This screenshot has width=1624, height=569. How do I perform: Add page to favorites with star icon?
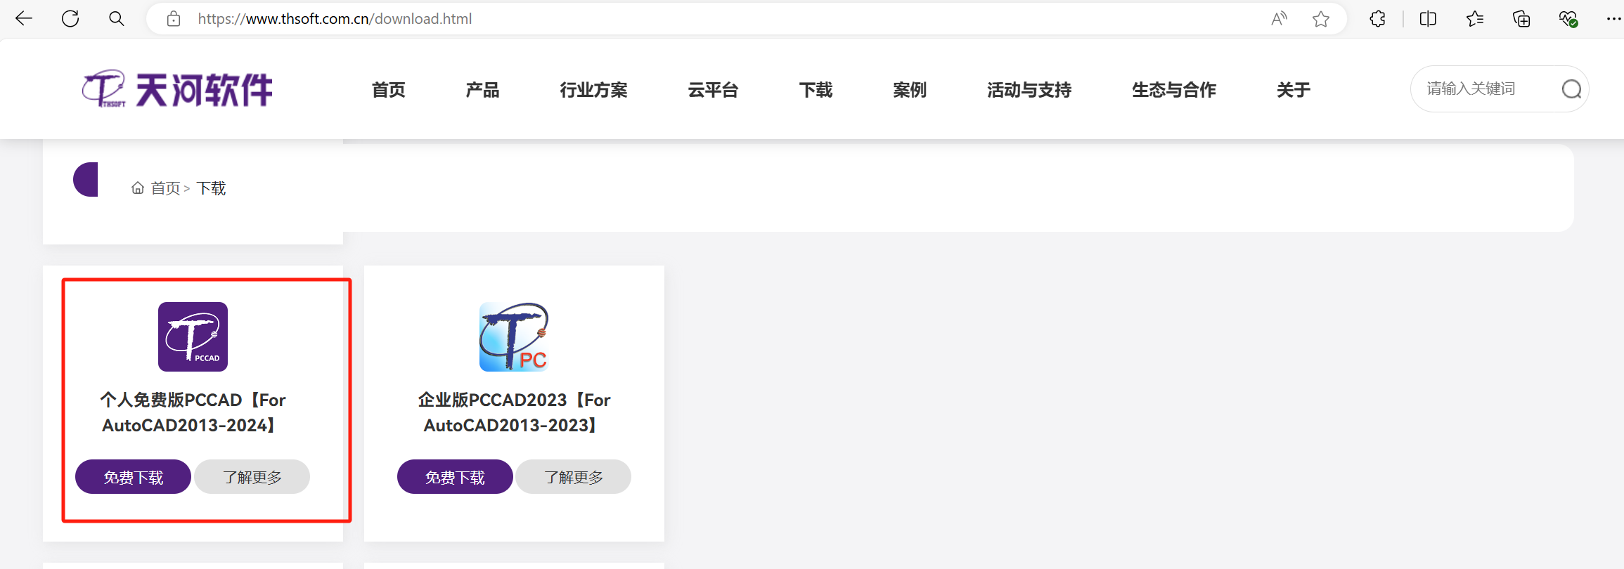point(1321,19)
